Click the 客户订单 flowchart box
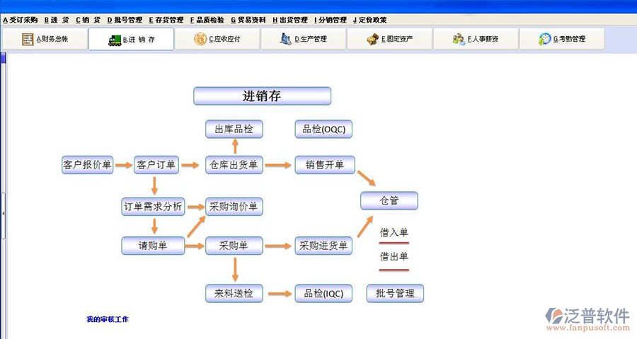Viewport: 637px width, 339px height. tap(155, 165)
